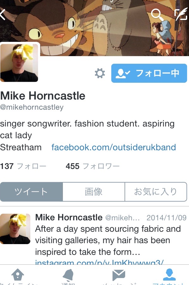Tap the back arrow icon

(x=3, y=14)
